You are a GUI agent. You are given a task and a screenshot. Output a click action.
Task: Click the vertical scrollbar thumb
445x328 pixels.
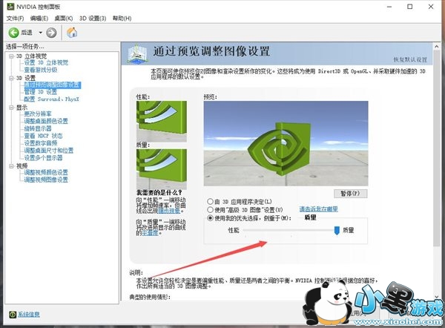point(437,148)
